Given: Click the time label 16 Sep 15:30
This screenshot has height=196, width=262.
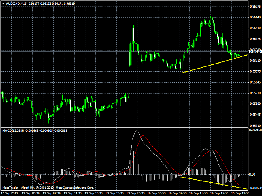Looking at the screenshot, I should tap(219, 193).
